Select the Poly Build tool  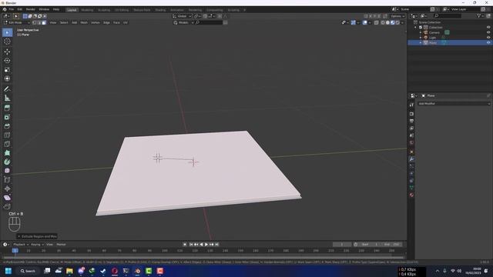[x=7, y=153]
